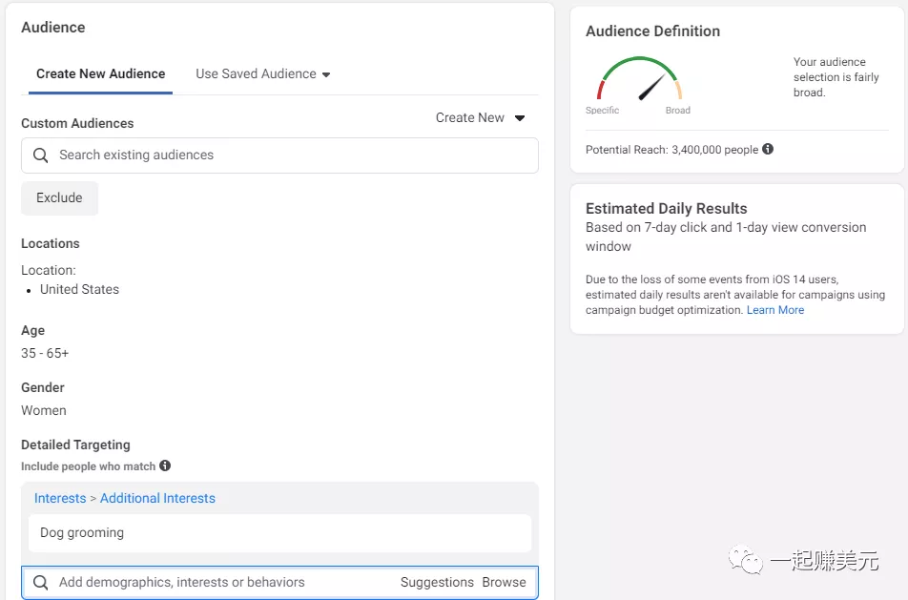
Task: Focus the Search existing audiences field
Action: (x=286, y=155)
